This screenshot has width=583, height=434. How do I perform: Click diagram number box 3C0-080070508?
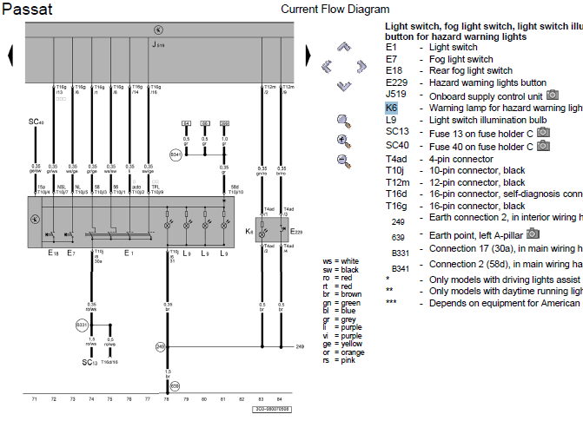(272, 410)
